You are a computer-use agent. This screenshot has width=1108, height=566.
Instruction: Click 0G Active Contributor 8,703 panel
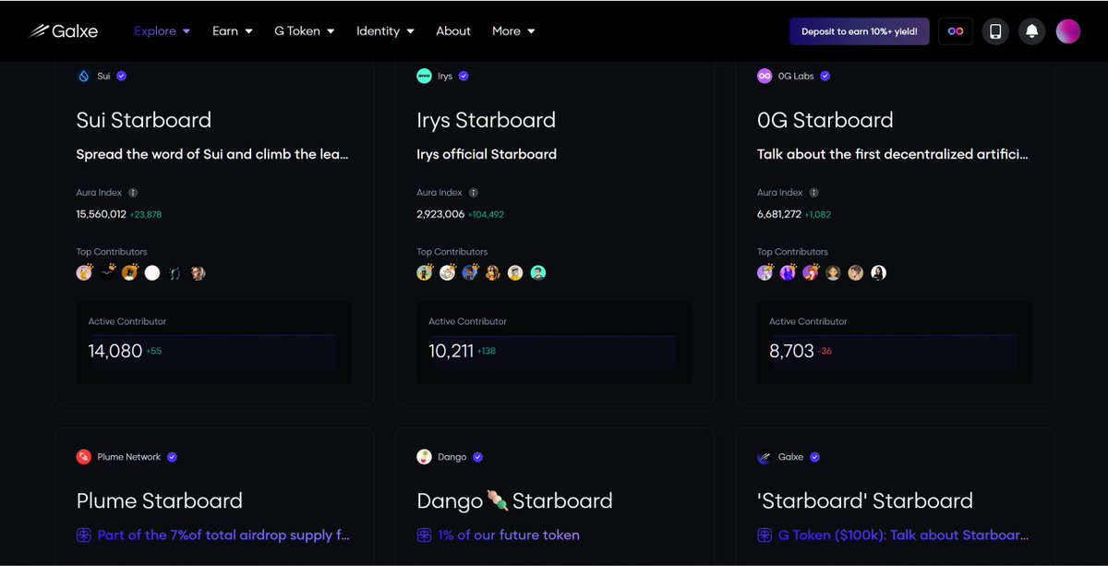(x=896, y=343)
